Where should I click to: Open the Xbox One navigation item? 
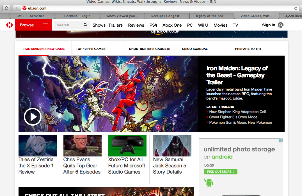pyautogui.click(x=172, y=25)
